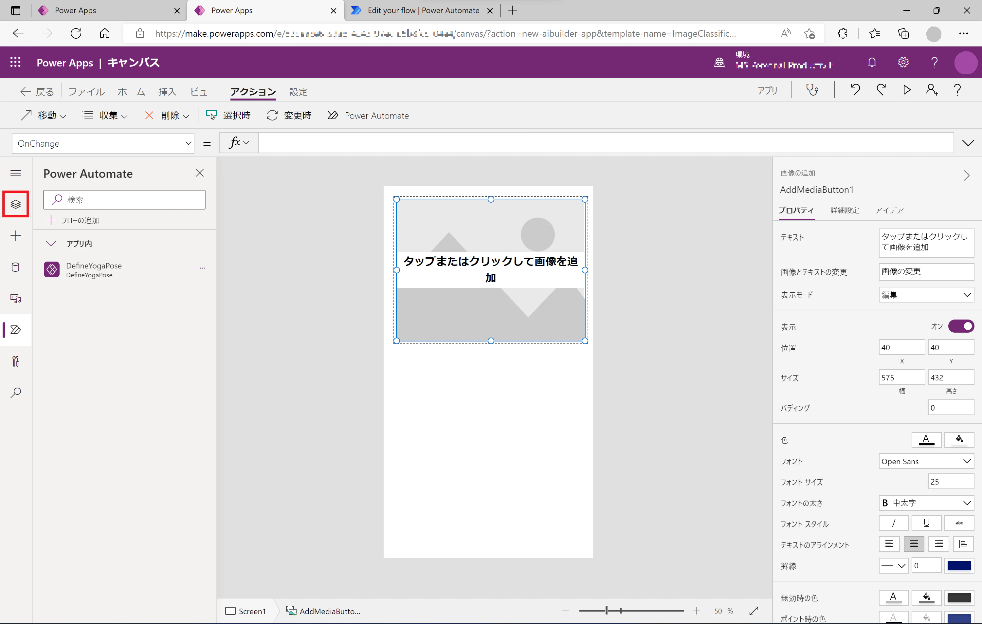The height and width of the screenshot is (624, 982).
Task: Expand the formula bar chevron
Action: (x=968, y=143)
